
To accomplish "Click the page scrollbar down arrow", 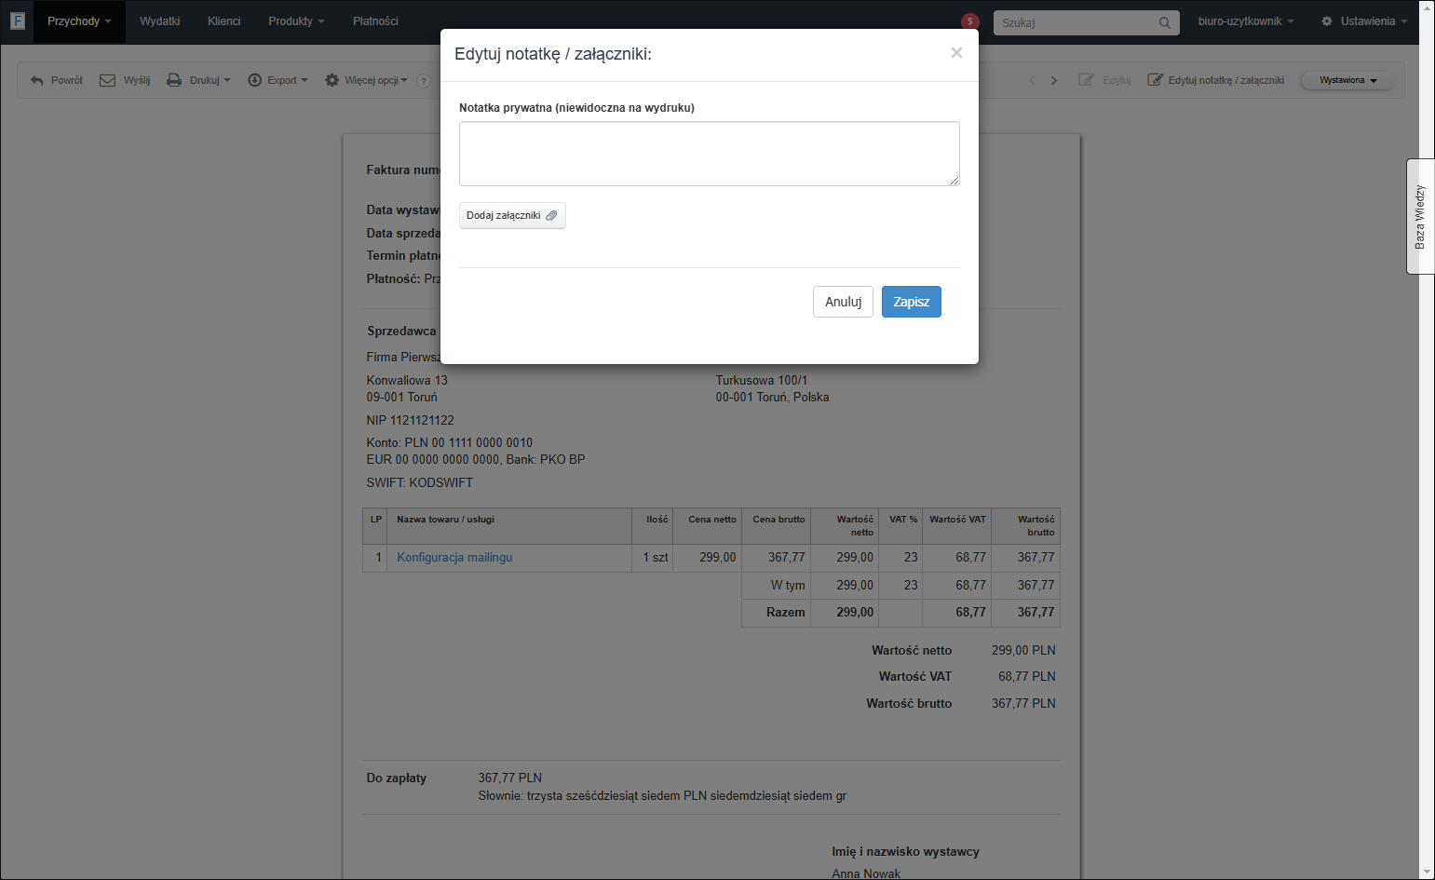I will coord(1428,872).
